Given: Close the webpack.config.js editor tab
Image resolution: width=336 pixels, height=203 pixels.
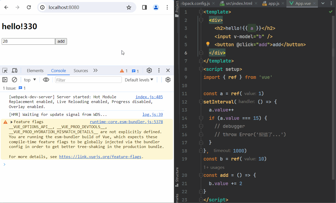Looking at the screenshot, I should click(213, 3).
